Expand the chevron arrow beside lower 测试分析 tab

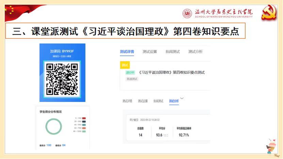coord(182,99)
